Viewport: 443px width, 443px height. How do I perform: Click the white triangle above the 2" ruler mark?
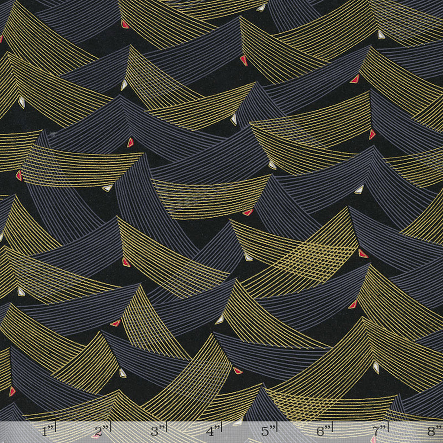tap(122, 373)
